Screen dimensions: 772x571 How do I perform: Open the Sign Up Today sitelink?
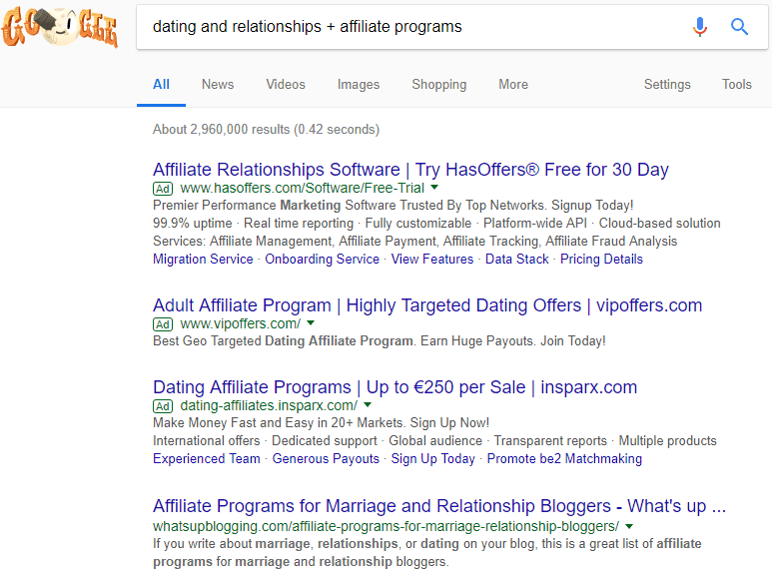pyautogui.click(x=433, y=459)
